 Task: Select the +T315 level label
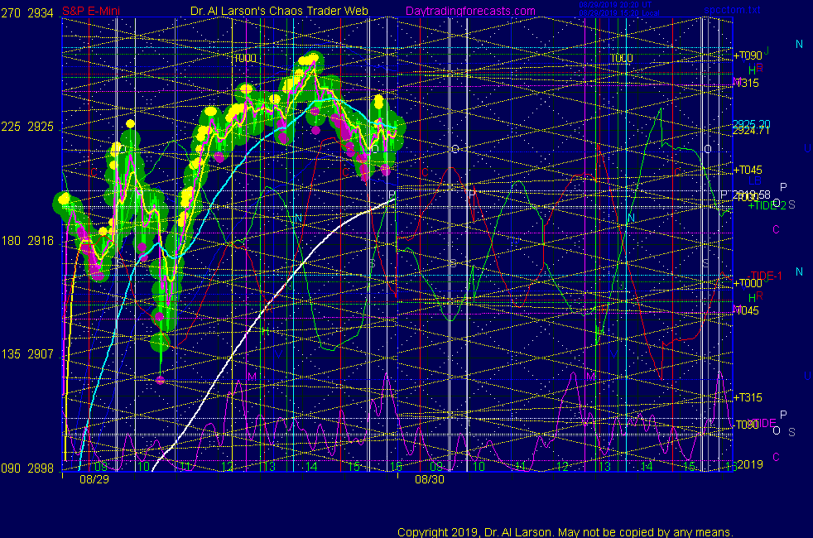(748, 397)
